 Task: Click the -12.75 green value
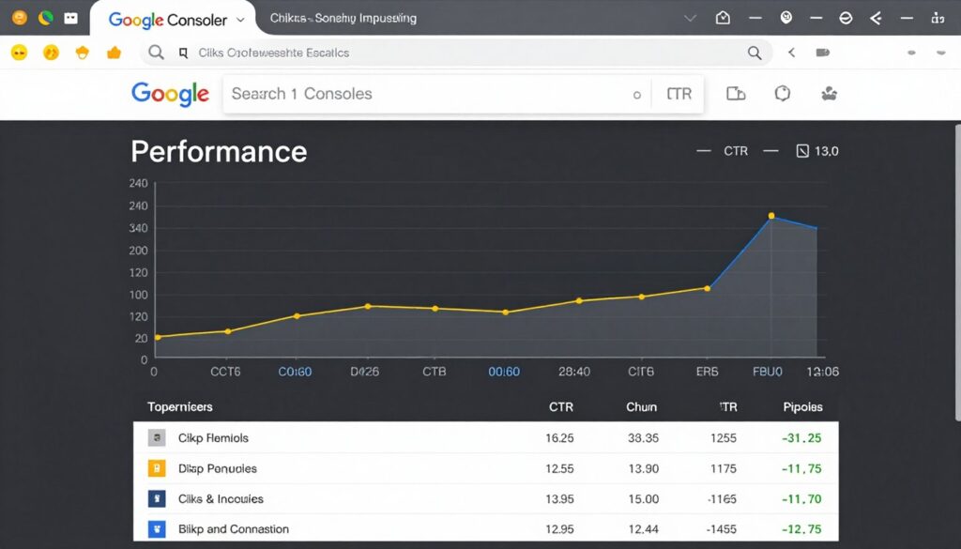801,528
